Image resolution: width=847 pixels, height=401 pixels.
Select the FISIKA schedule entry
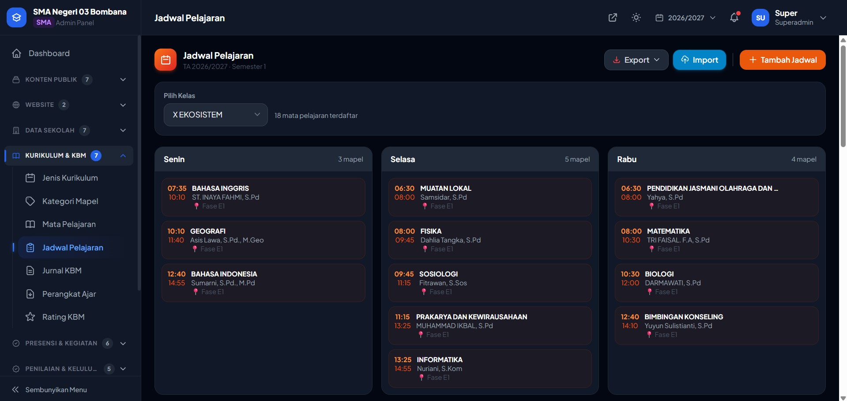(x=490, y=240)
